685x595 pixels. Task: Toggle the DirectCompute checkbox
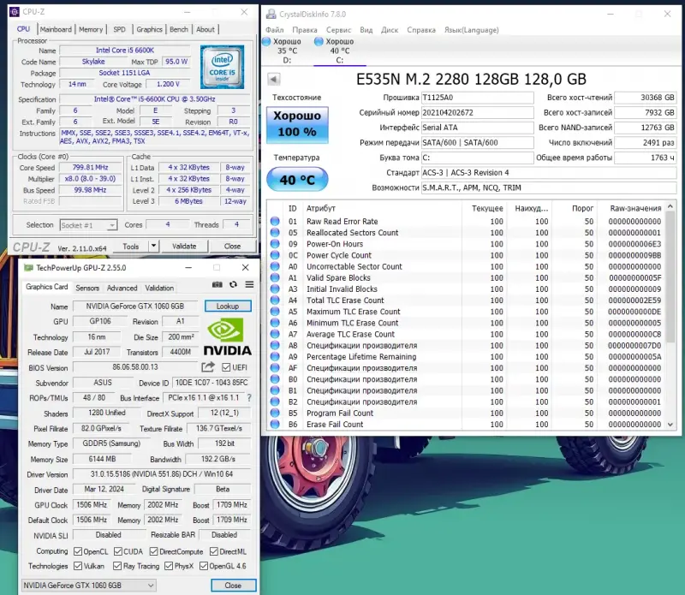coord(153,551)
